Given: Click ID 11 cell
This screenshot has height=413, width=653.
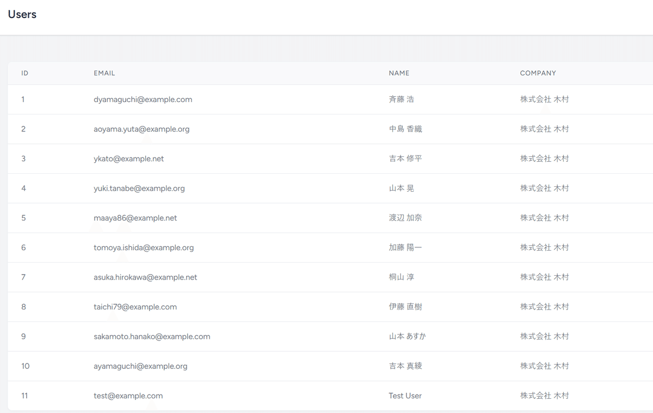Looking at the screenshot, I should pos(24,396).
